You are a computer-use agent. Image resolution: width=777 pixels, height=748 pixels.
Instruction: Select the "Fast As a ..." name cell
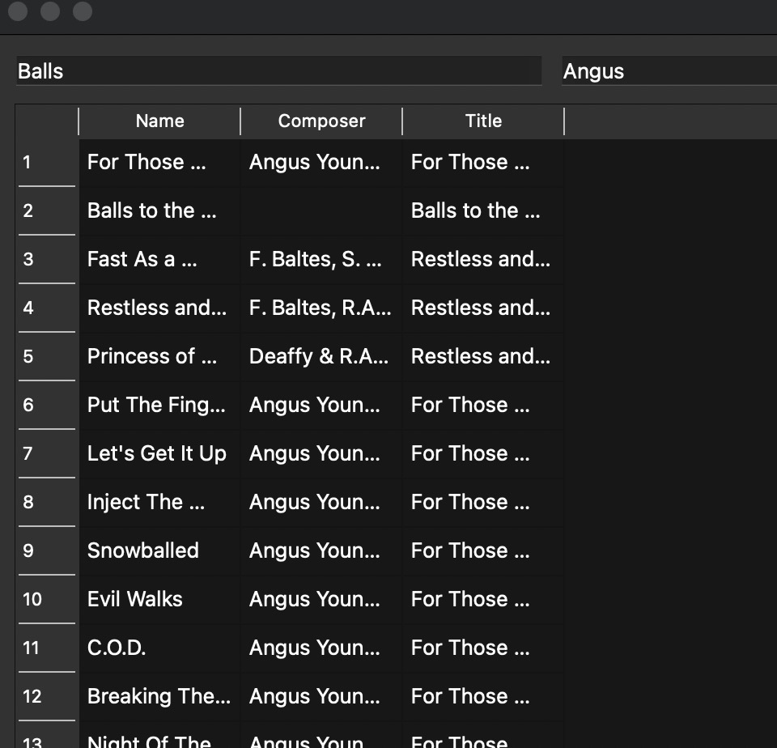(x=159, y=259)
